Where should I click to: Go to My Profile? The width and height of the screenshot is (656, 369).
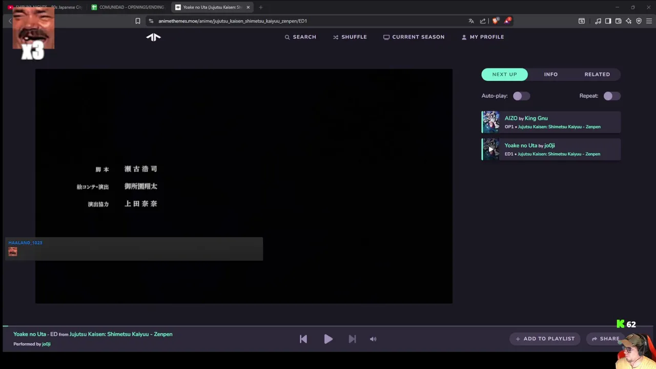[x=482, y=37]
